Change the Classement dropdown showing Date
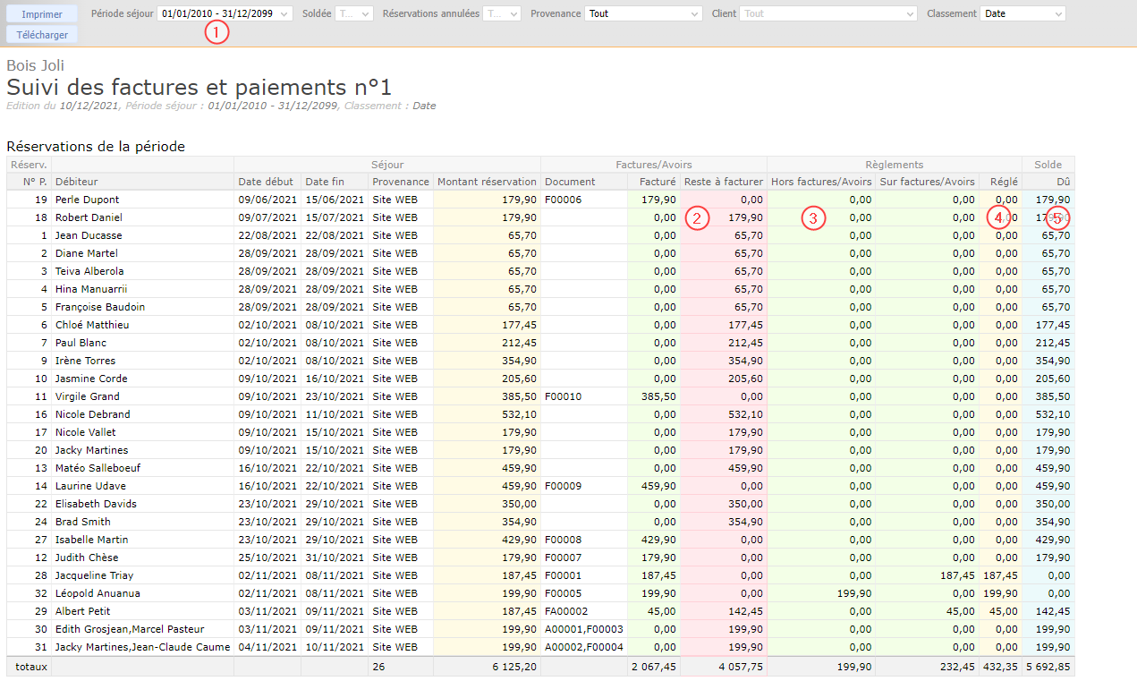This screenshot has width=1137, height=698. point(1022,14)
